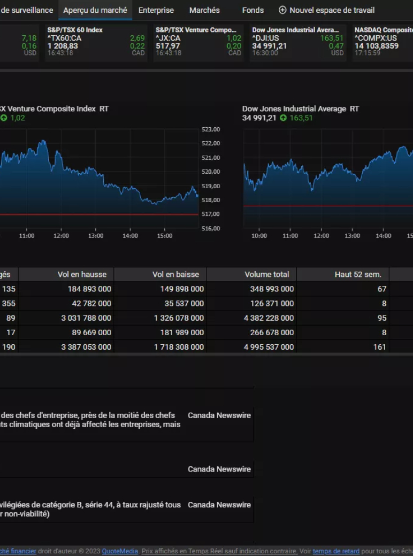Open news headline about chefs d'entreprise
Image resolution: width=413 pixels, height=556 pixels.
(x=90, y=420)
